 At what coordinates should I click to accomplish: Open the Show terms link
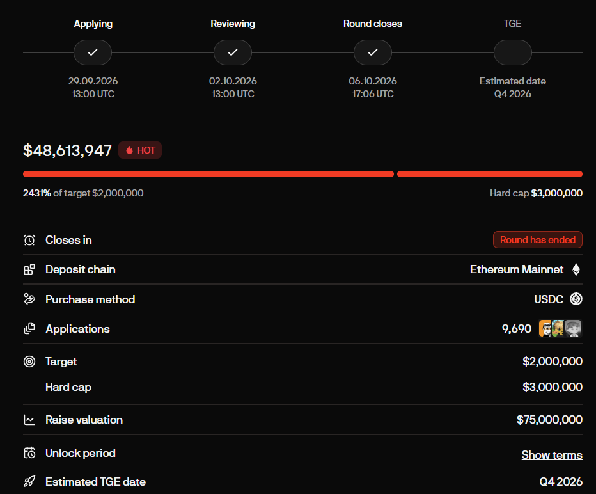(552, 455)
